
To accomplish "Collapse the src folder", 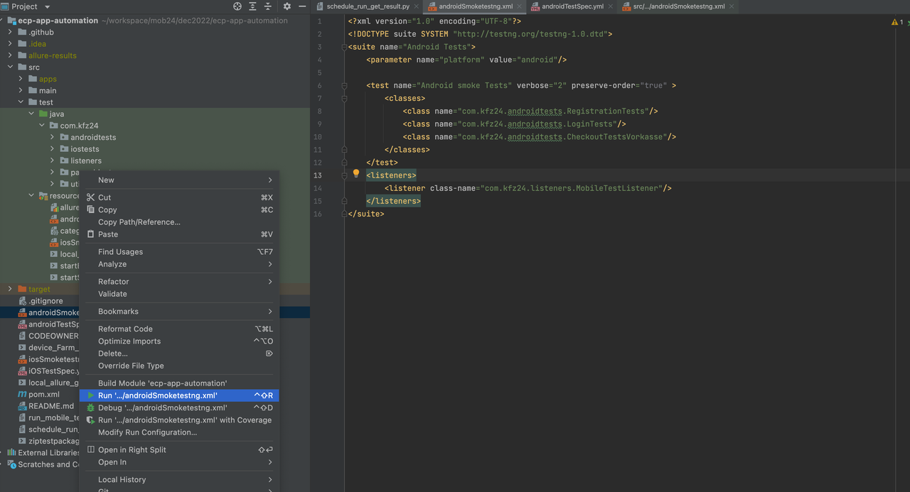I will click(x=10, y=67).
